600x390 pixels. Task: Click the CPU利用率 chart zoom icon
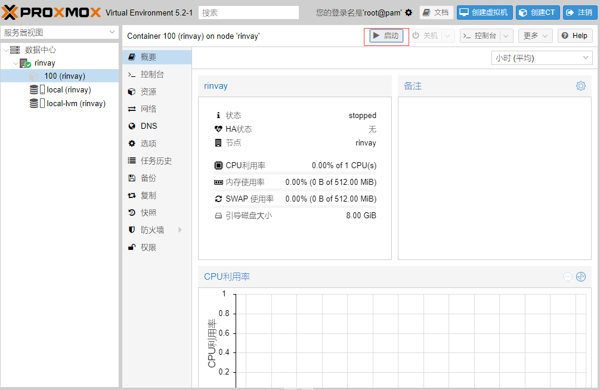[581, 277]
